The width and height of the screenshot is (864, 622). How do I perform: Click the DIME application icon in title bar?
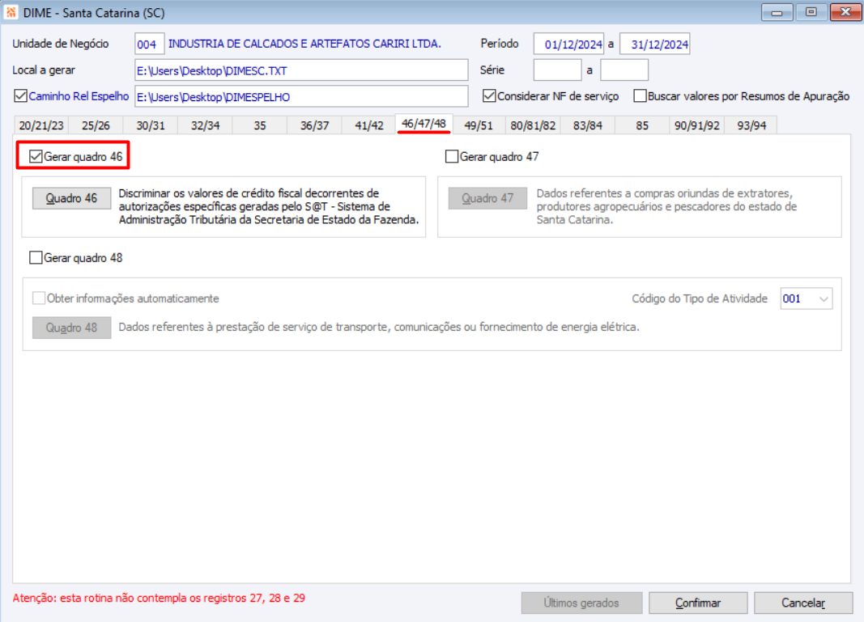click(x=11, y=12)
